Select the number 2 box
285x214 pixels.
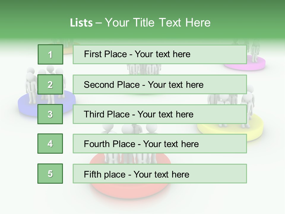click(x=50, y=84)
